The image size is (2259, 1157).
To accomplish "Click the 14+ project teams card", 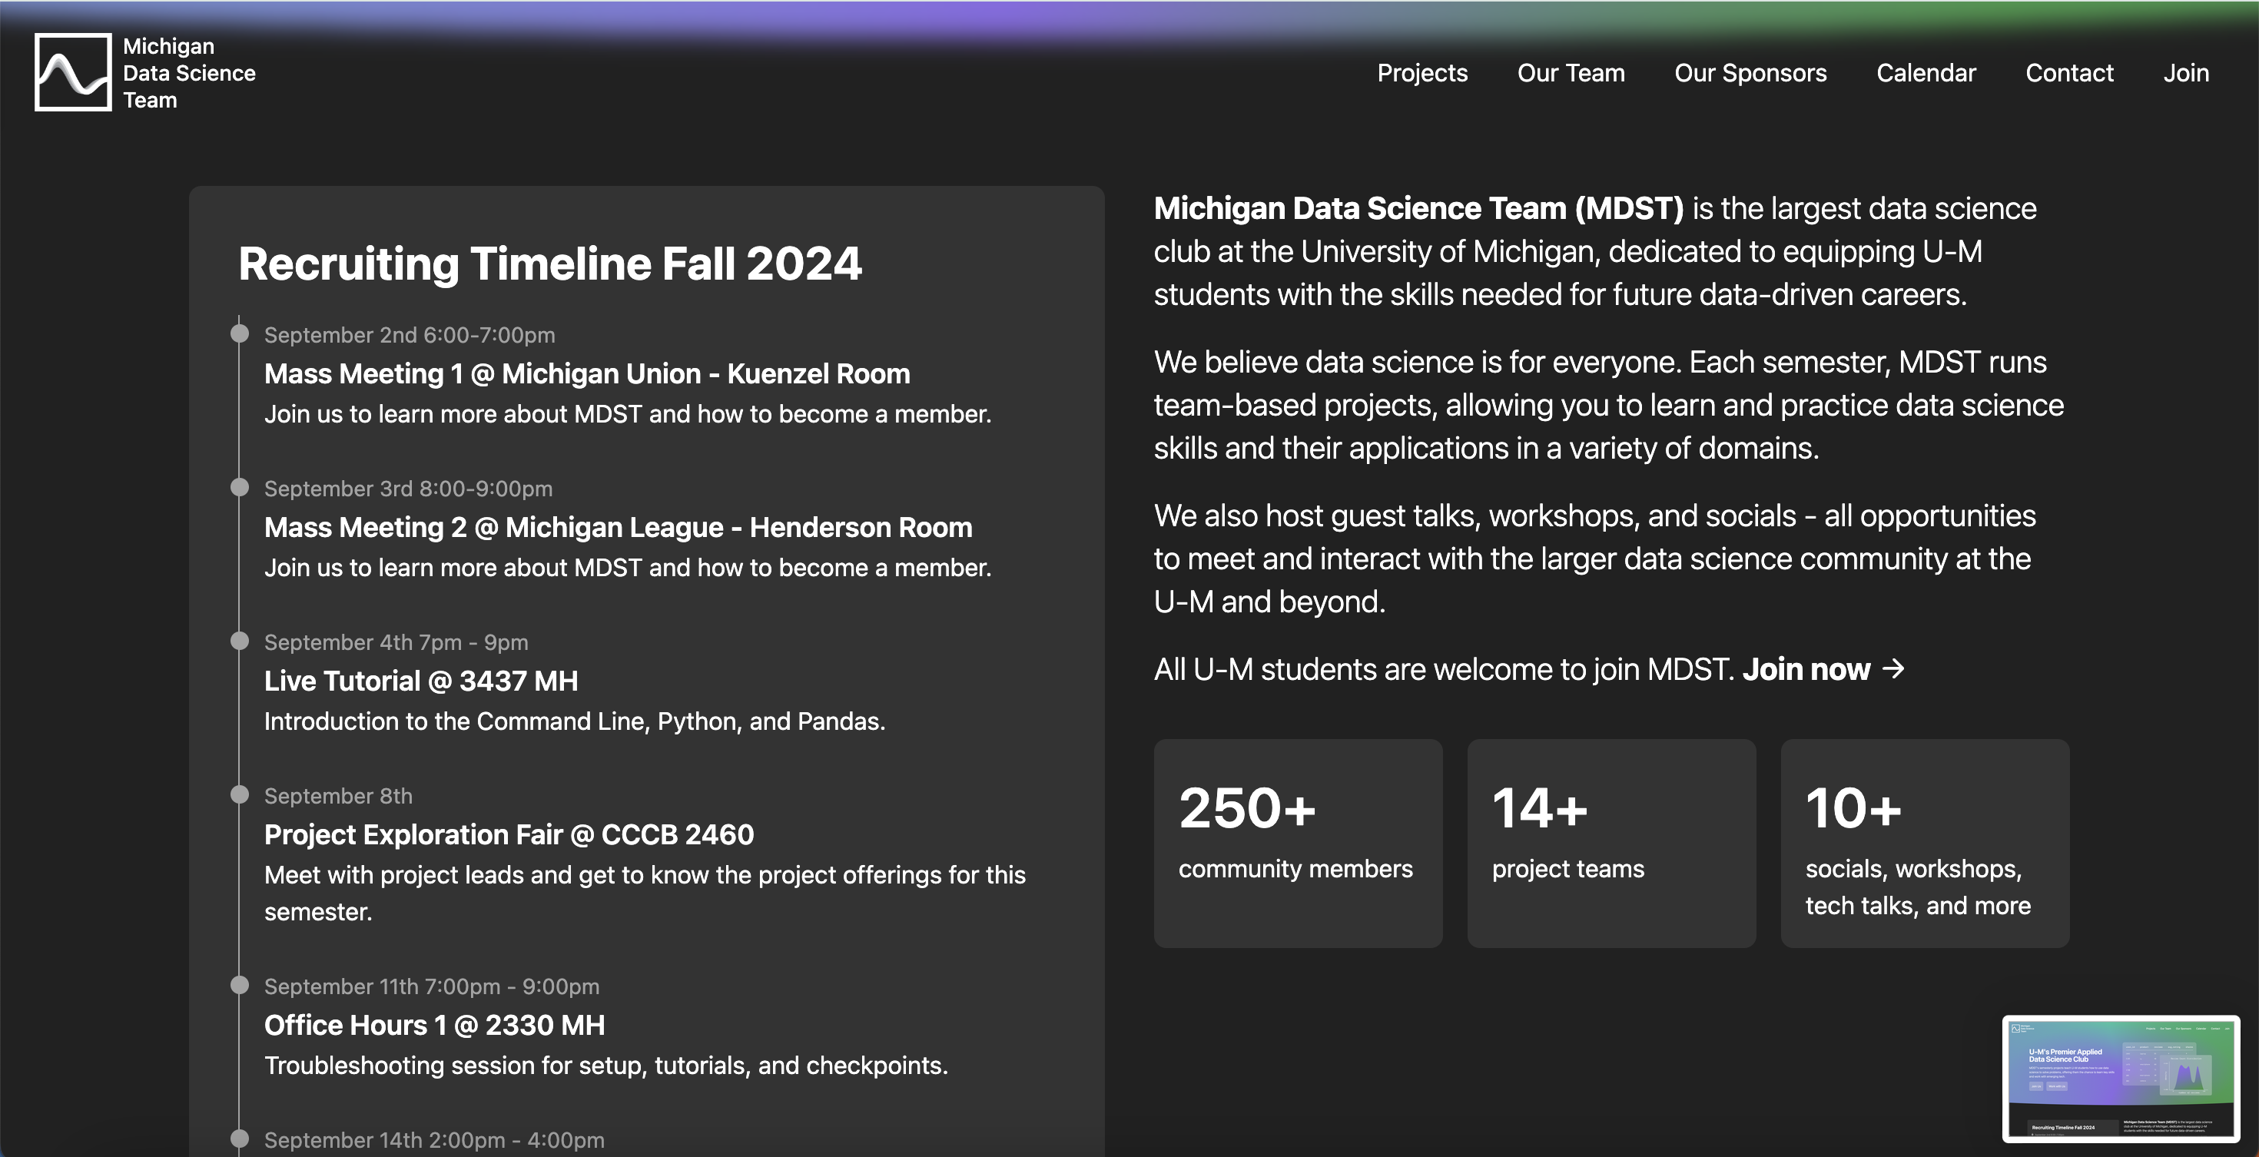I will 1611,842.
